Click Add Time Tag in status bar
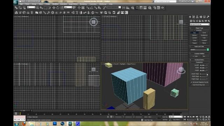Viewport: 224px width, 126px height. pyautogui.click(x=148, y=120)
